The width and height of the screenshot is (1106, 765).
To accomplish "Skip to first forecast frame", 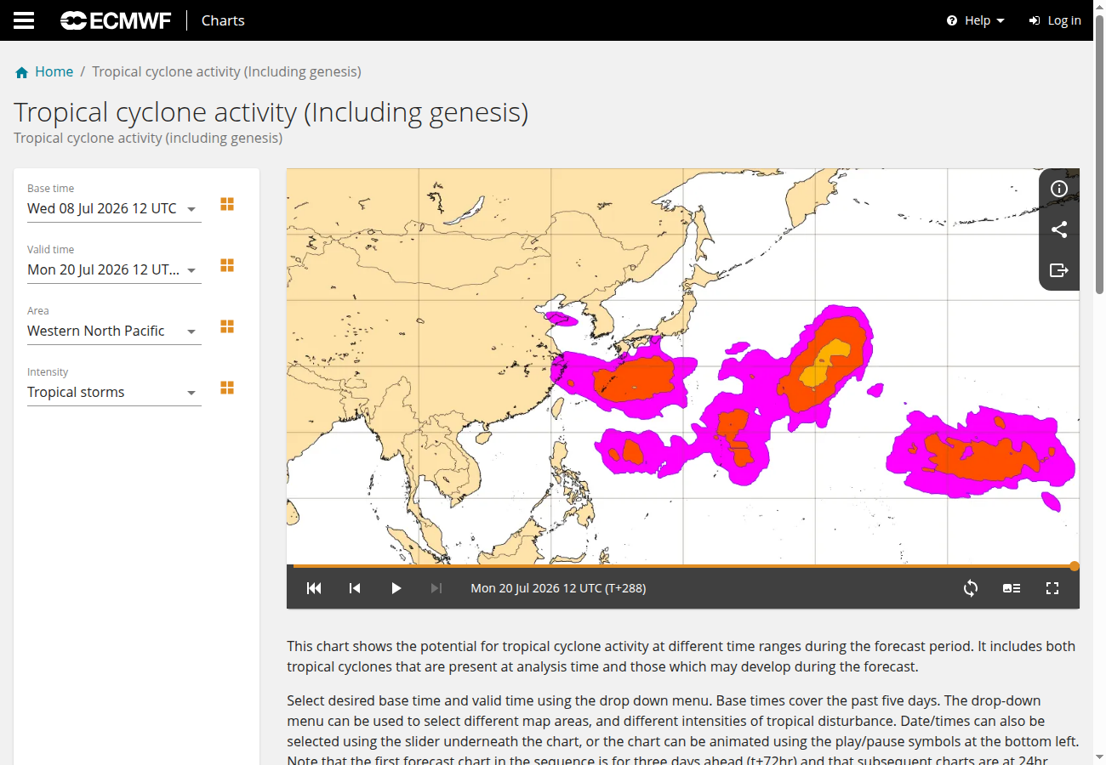I will (314, 588).
